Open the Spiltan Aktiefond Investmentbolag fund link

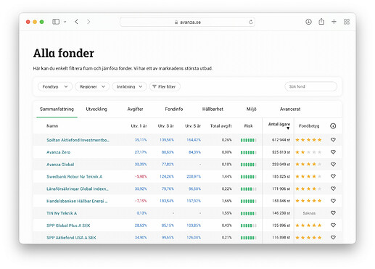pyautogui.click(x=78, y=140)
